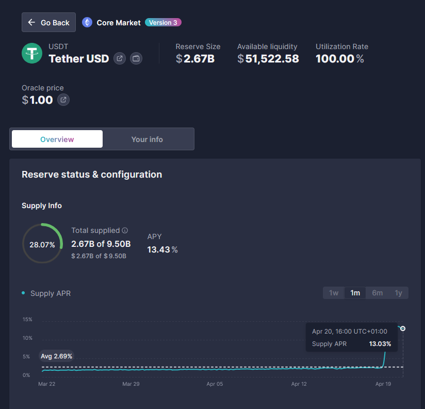The width and height of the screenshot is (425, 409).
Task: Open the oracle price external link icon
Action: coord(63,100)
